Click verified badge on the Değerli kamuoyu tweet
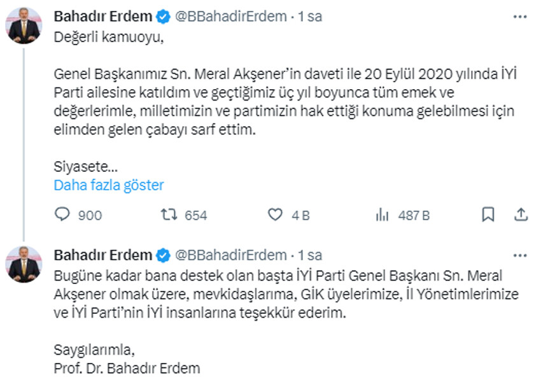This screenshot has width=541, height=382. tap(163, 17)
